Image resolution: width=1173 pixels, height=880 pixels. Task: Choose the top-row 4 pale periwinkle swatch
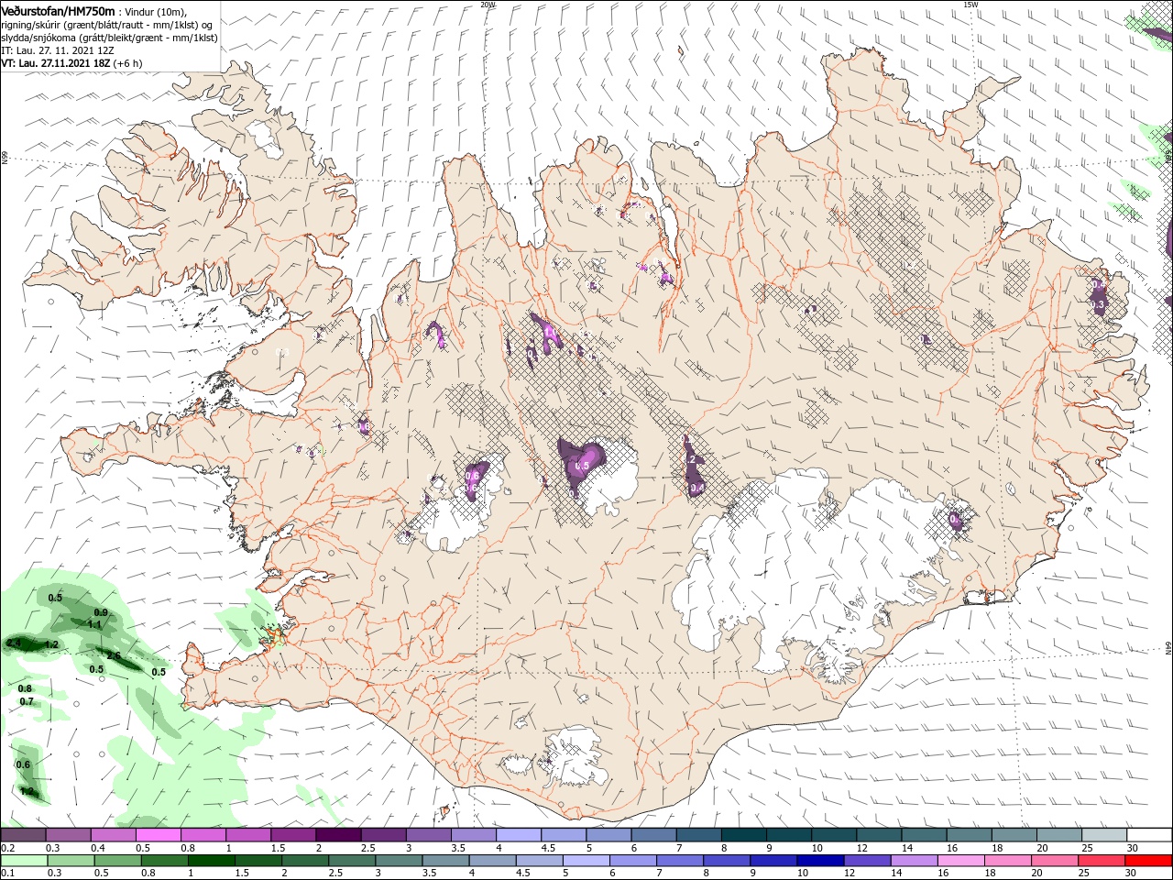518,835
